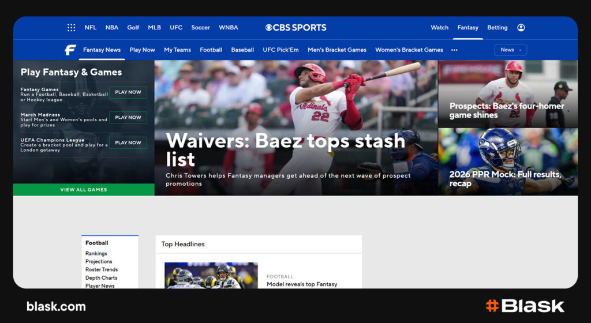
Task: Open the Waivers: Baez tops stash list story
Action: tap(285, 149)
